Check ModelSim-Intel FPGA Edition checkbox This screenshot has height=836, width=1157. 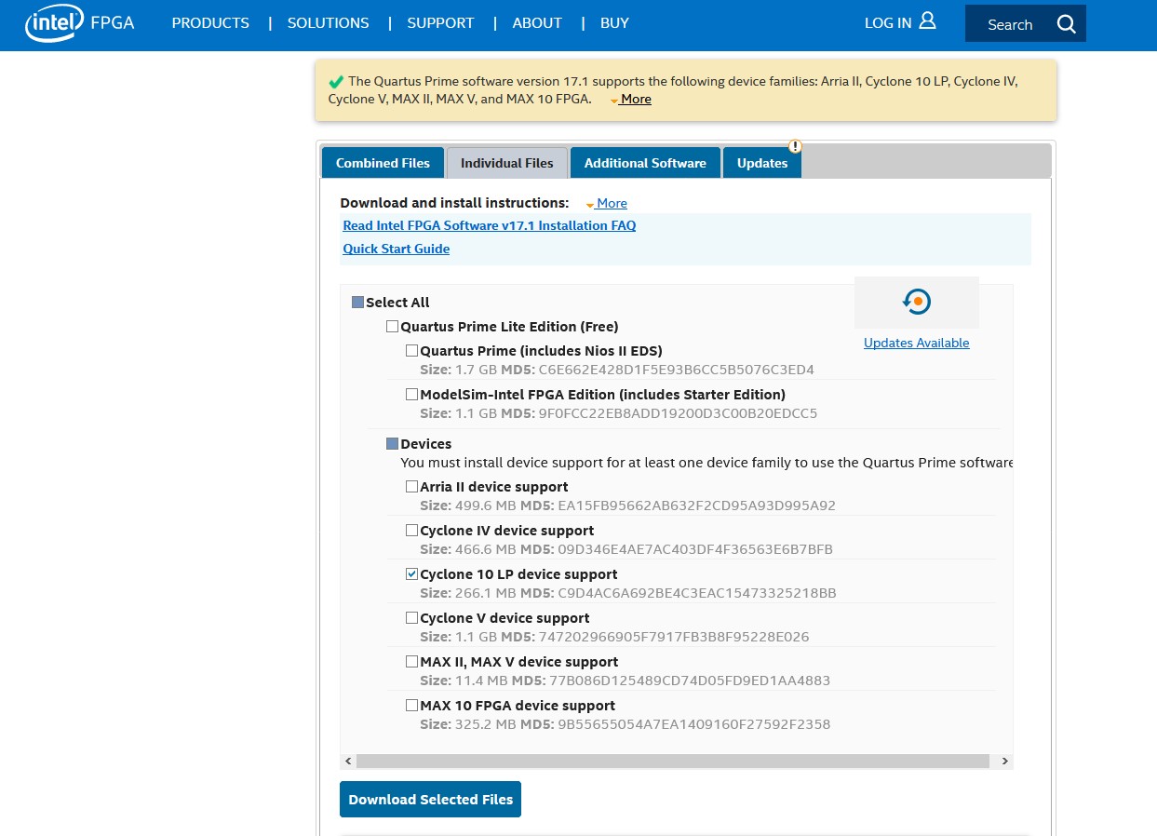411,395
